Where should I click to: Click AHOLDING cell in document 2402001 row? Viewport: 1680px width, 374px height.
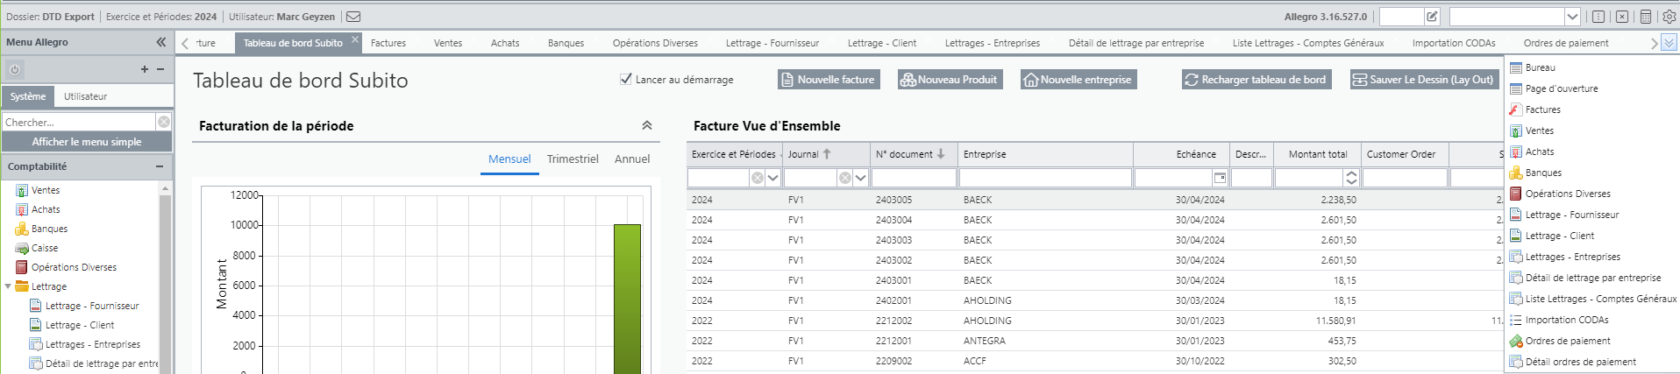point(987,300)
